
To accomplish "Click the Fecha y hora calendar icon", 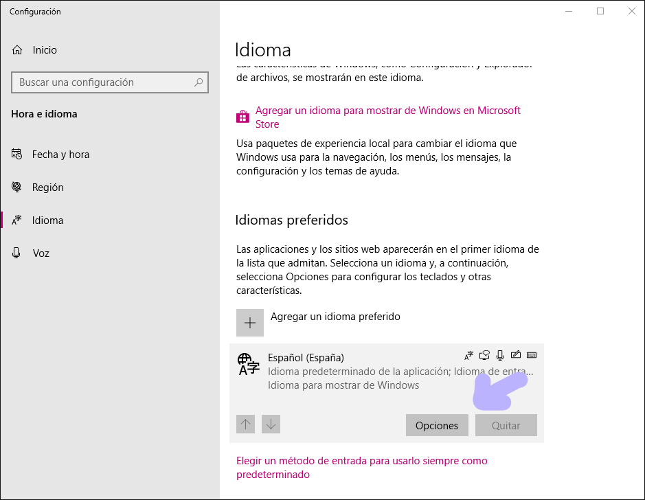I will (x=16, y=155).
